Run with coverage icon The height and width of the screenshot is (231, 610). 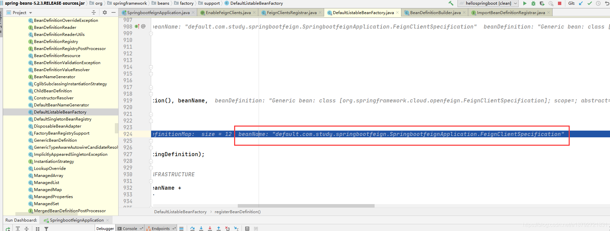coord(542,3)
